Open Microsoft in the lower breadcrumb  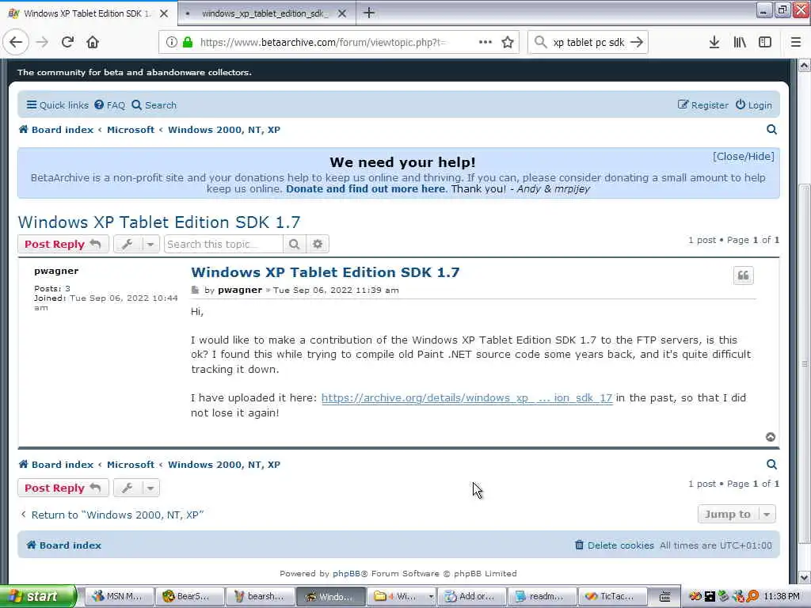click(x=131, y=465)
